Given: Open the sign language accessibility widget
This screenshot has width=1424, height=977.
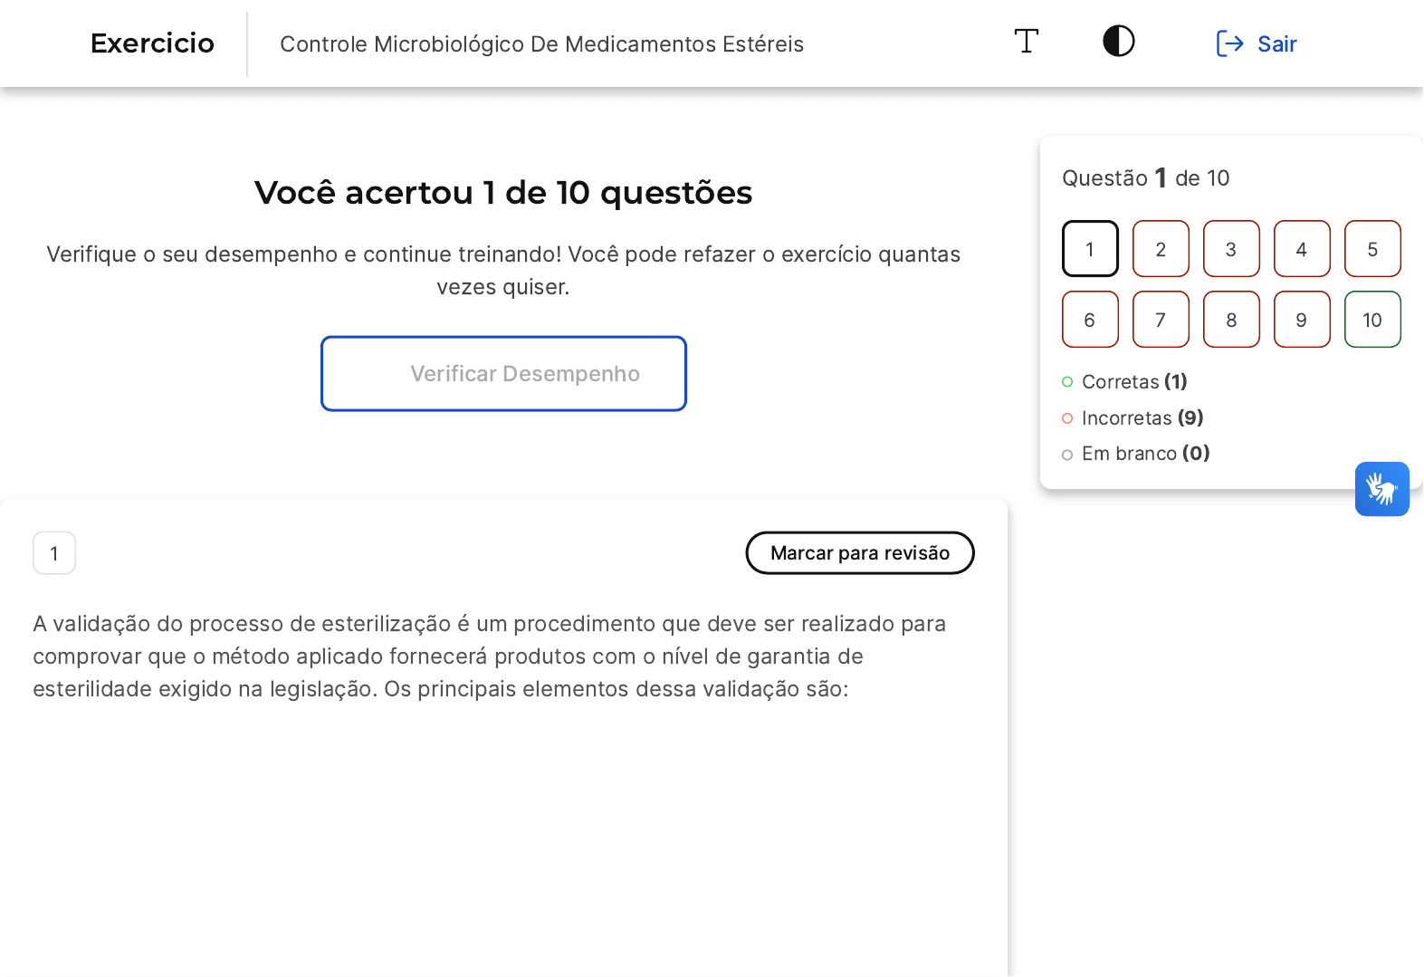Looking at the screenshot, I should [1381, 489].
